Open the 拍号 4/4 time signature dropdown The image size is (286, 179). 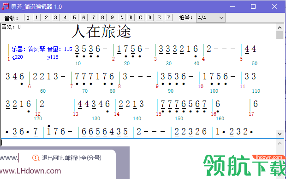coord(211,18)
